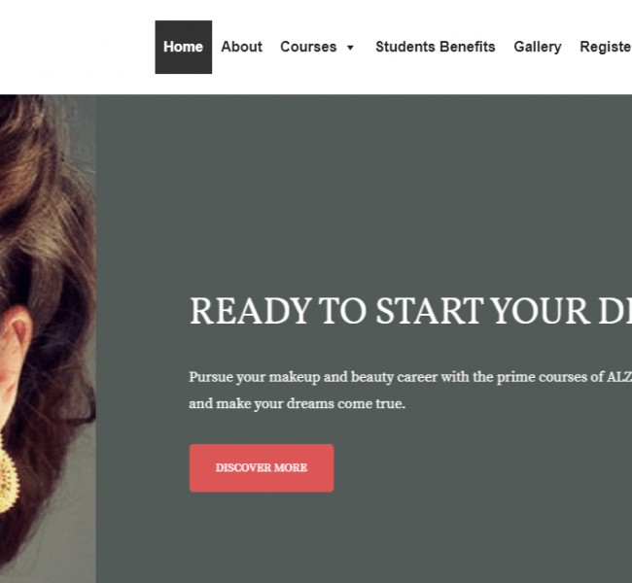Open the Students Benefits page
The image size is (632, 583).
tap(436, 47)
